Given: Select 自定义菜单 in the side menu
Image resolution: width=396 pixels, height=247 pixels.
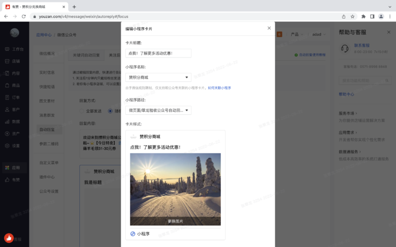Looking at the screenshot, I should click(x=49, y=162).
